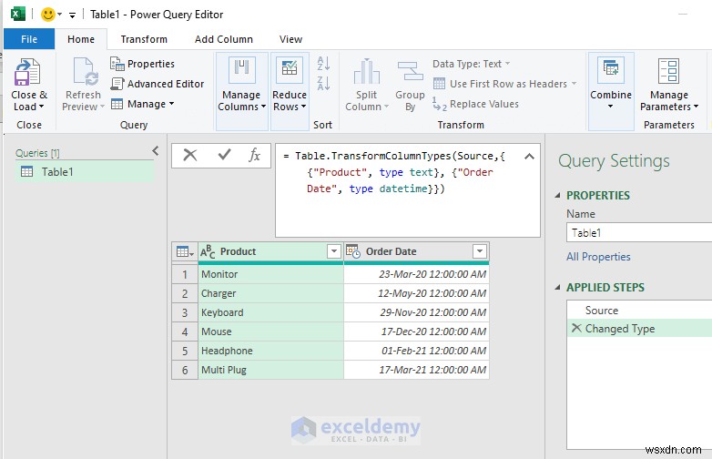This screenshot has width=712, height=459.
Task: Select the Mouse cell
Action: pos(270,331)
